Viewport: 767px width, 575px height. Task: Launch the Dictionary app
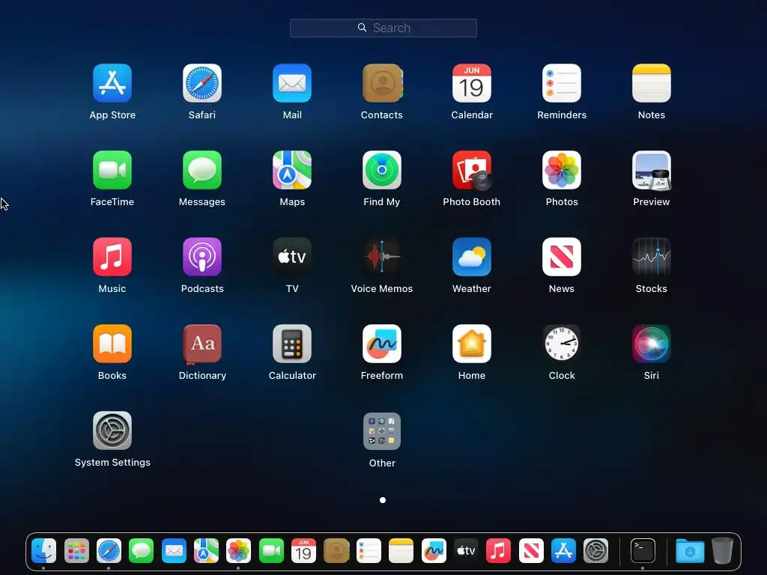tap(202, 344)
